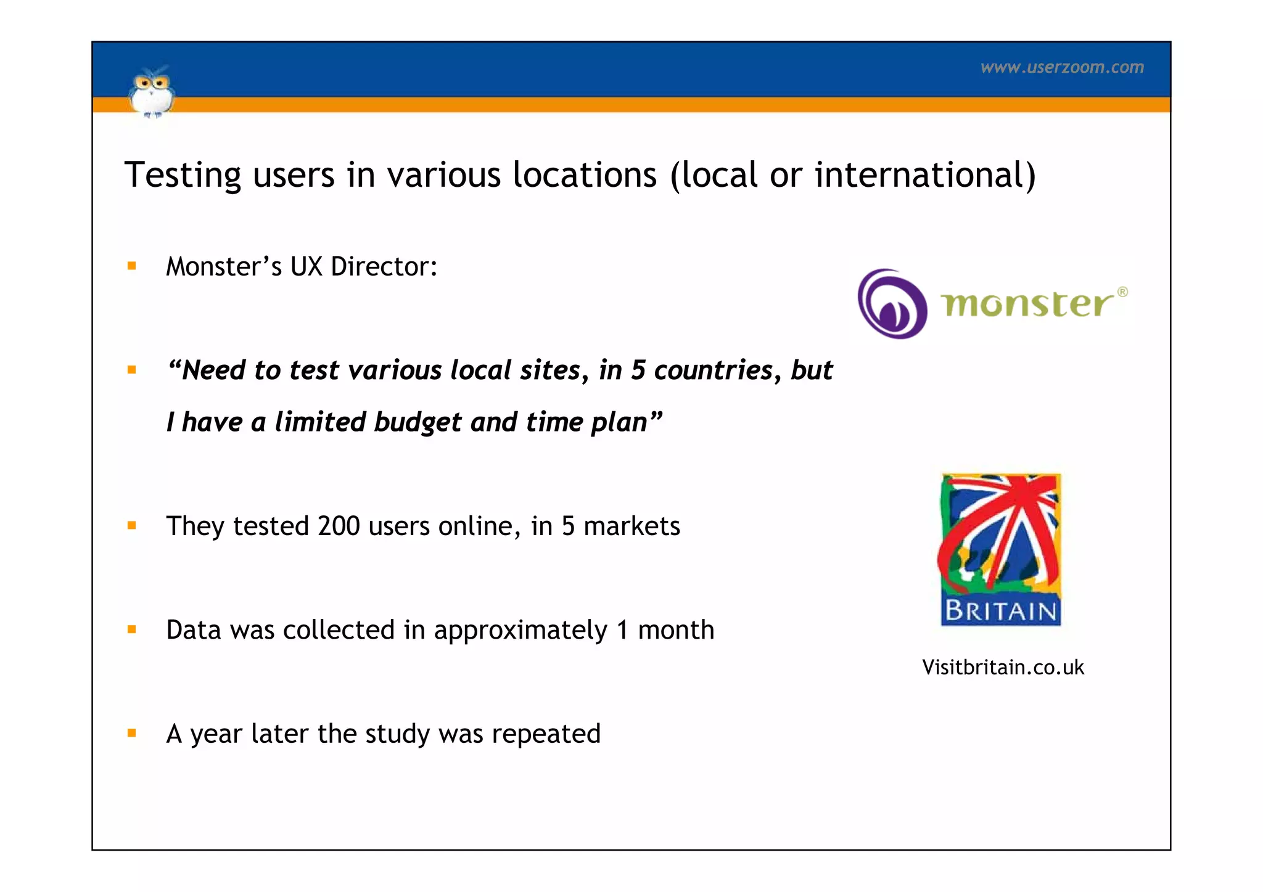
Task: Click the blue header banner
Action: coord(555,68)
